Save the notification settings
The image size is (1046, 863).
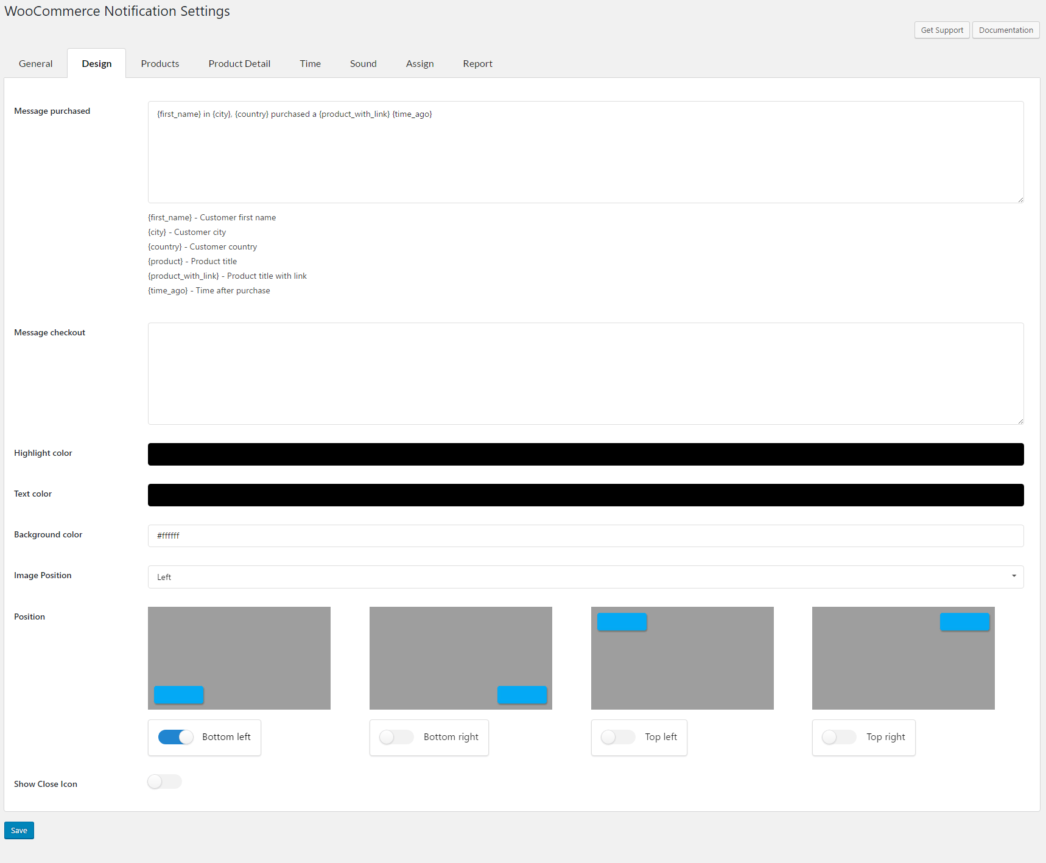click(x=19, y=830)
